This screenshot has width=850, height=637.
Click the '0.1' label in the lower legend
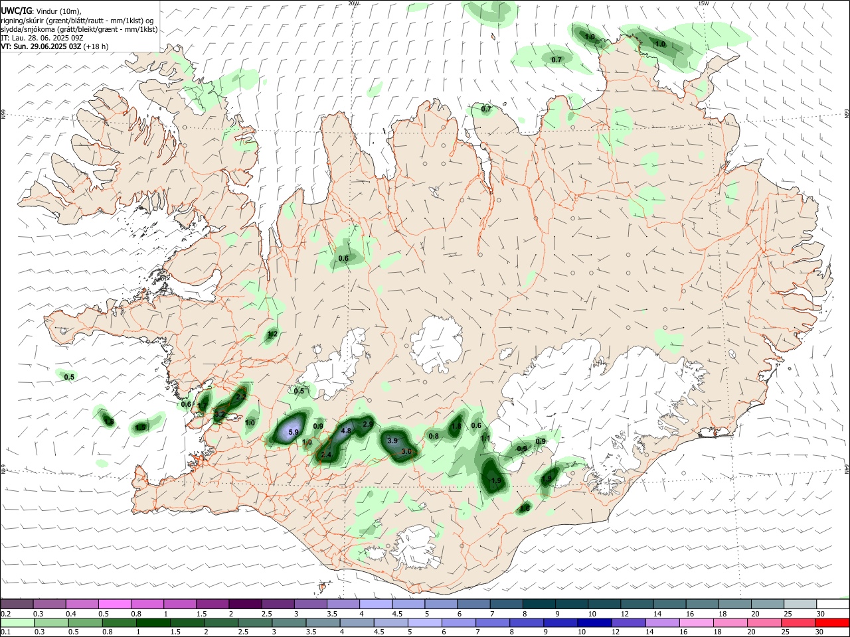click(x=6, y=632)
